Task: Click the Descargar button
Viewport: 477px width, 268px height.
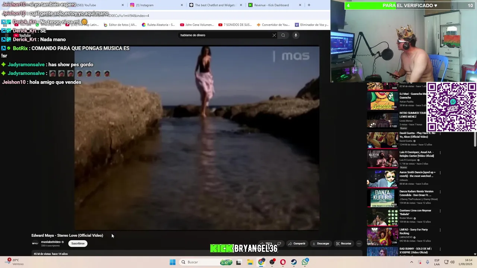Action: tap(321, 244)
